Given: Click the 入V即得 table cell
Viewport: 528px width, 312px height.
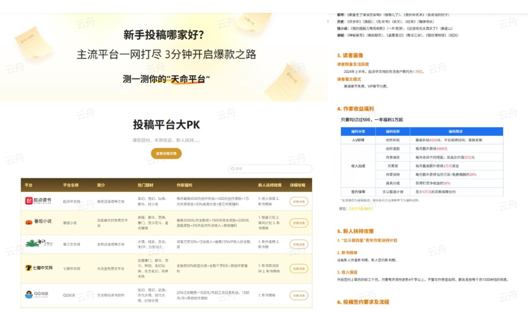Looking at the screenshot, I should (358, 140).
